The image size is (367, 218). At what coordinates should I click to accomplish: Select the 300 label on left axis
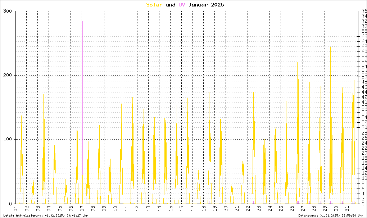[8, 11]
